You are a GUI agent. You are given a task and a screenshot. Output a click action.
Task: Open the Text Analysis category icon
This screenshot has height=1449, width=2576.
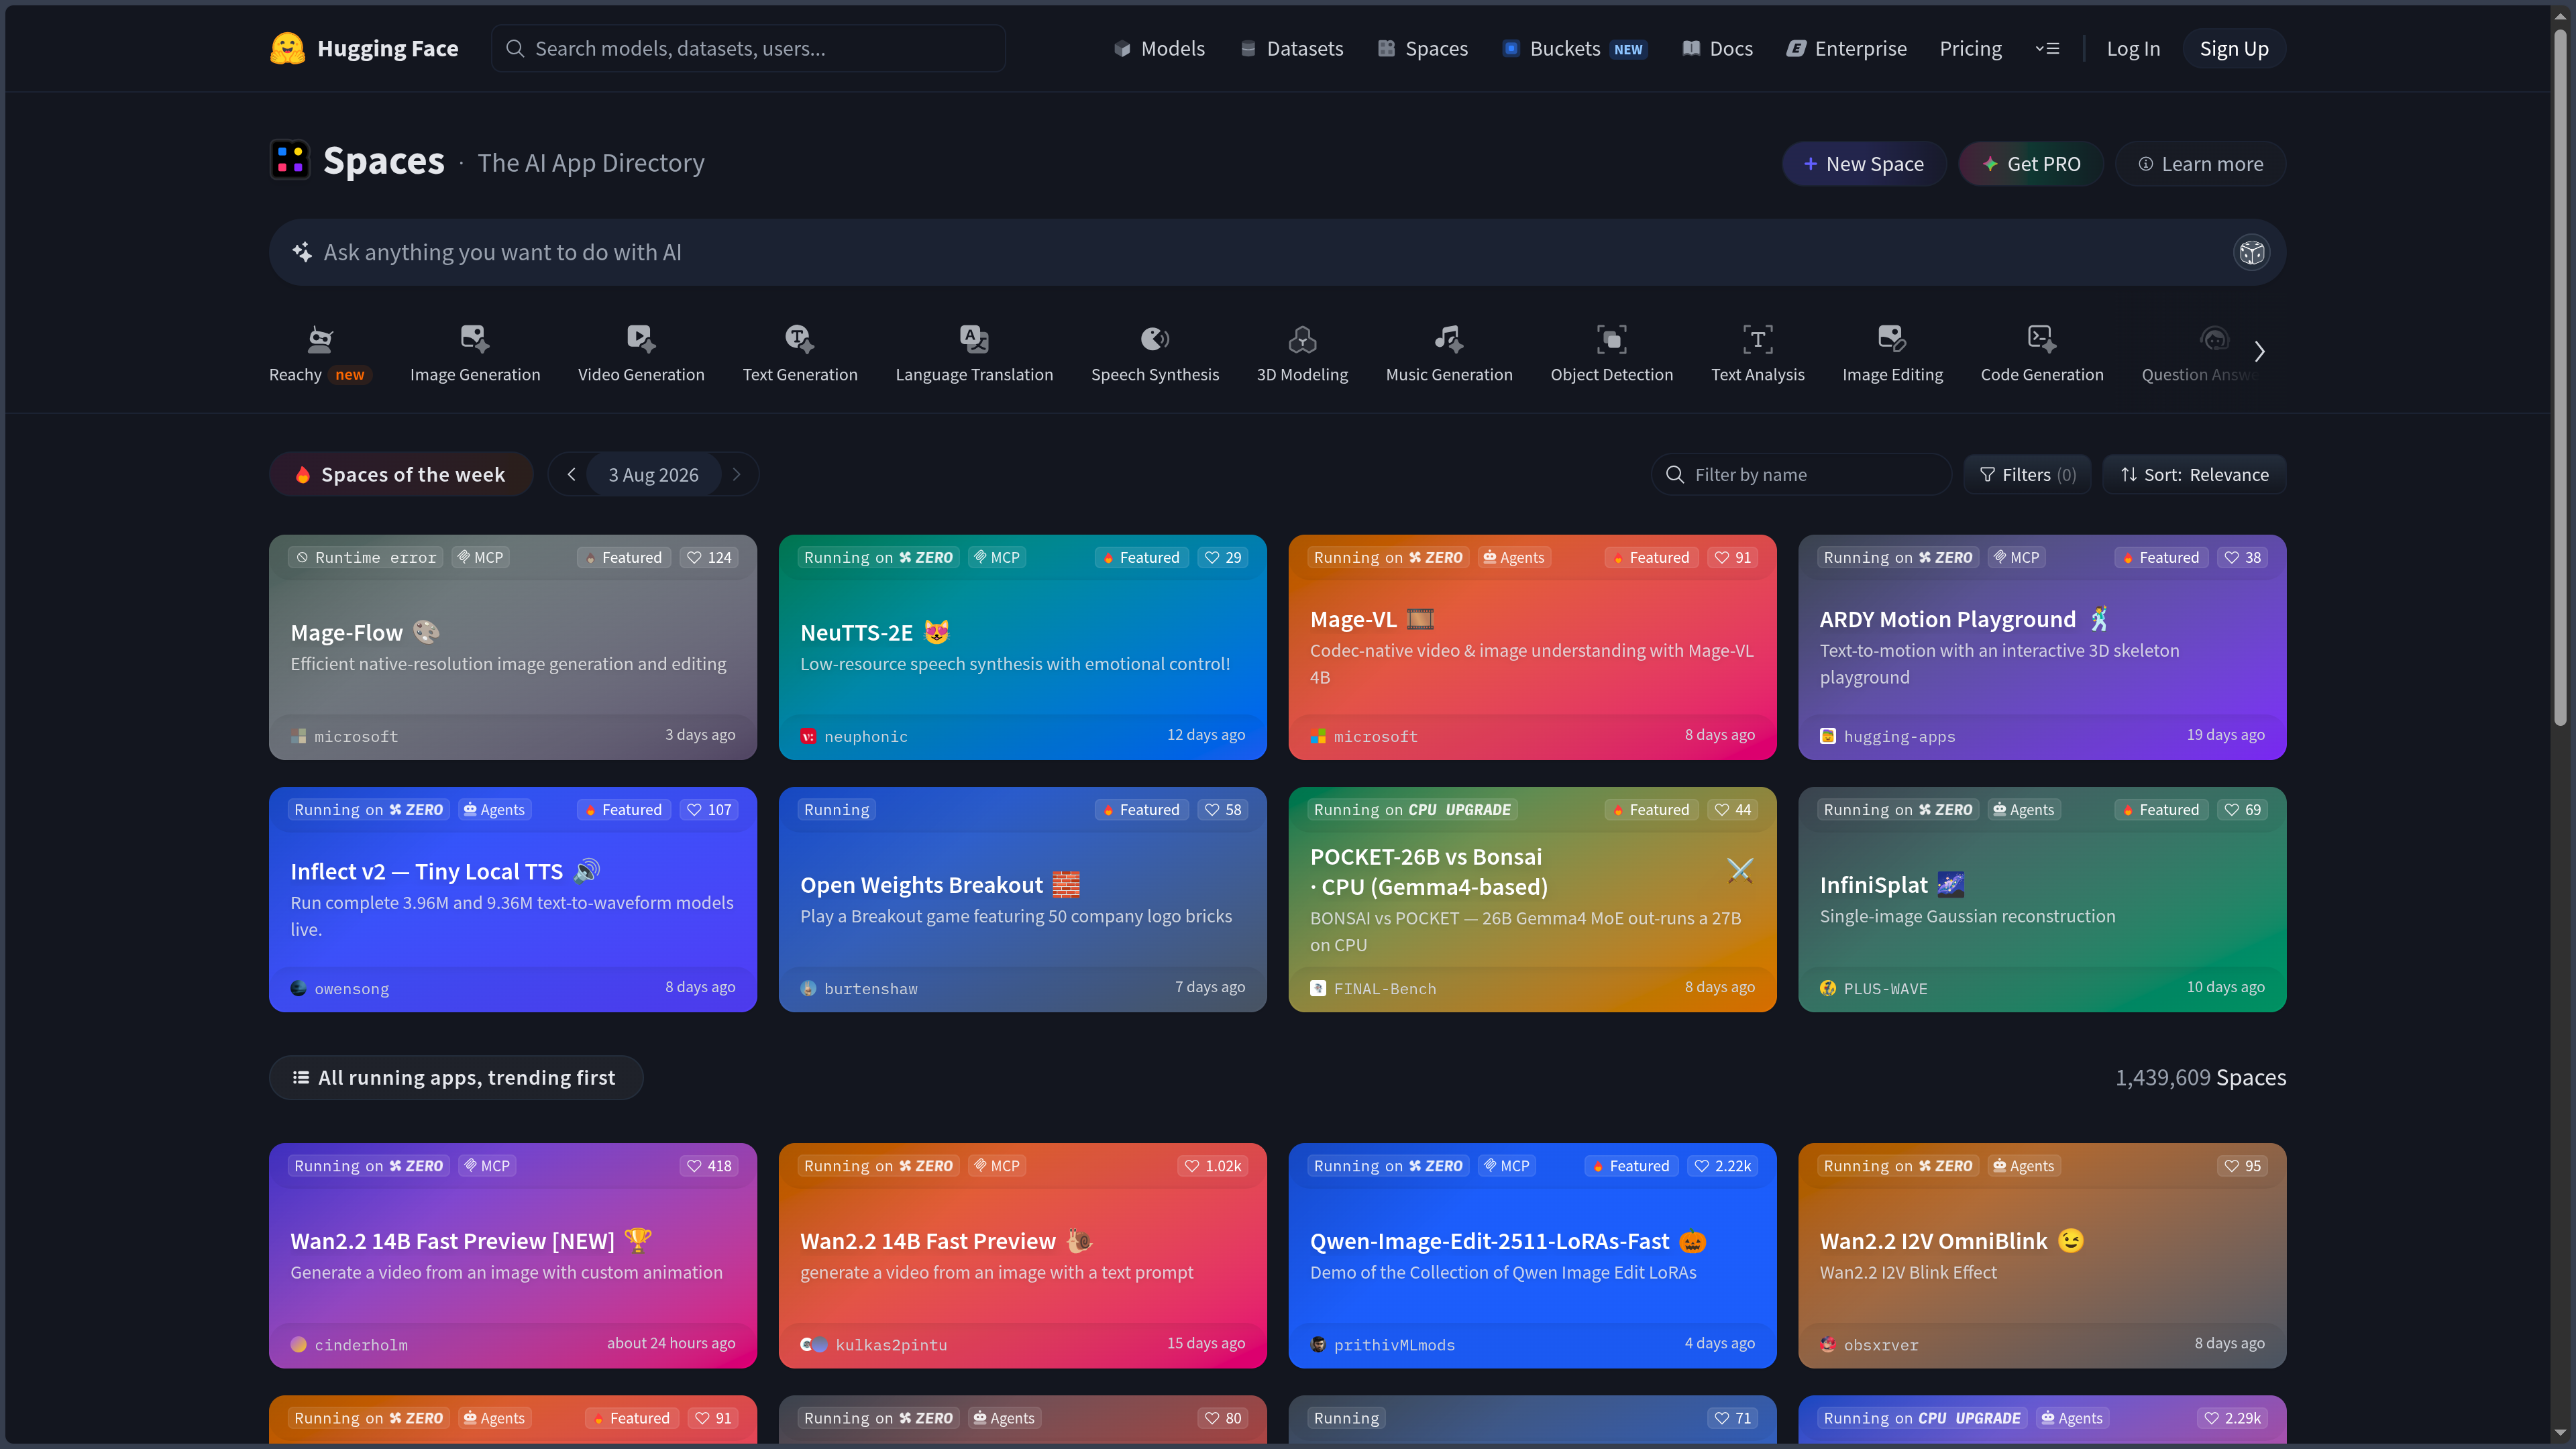(x=1757, y=339)
